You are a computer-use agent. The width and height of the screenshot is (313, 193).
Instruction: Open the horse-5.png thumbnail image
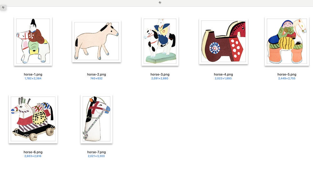[x=287, y=42]
